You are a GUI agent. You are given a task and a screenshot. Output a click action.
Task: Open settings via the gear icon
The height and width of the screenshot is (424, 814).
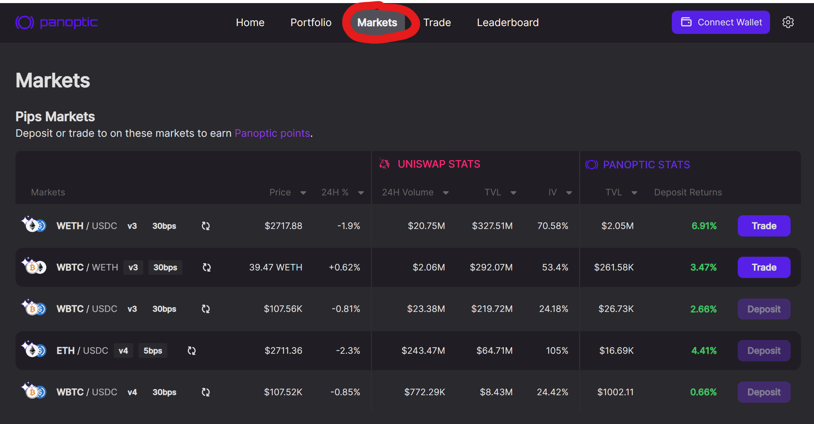[788, 22]
